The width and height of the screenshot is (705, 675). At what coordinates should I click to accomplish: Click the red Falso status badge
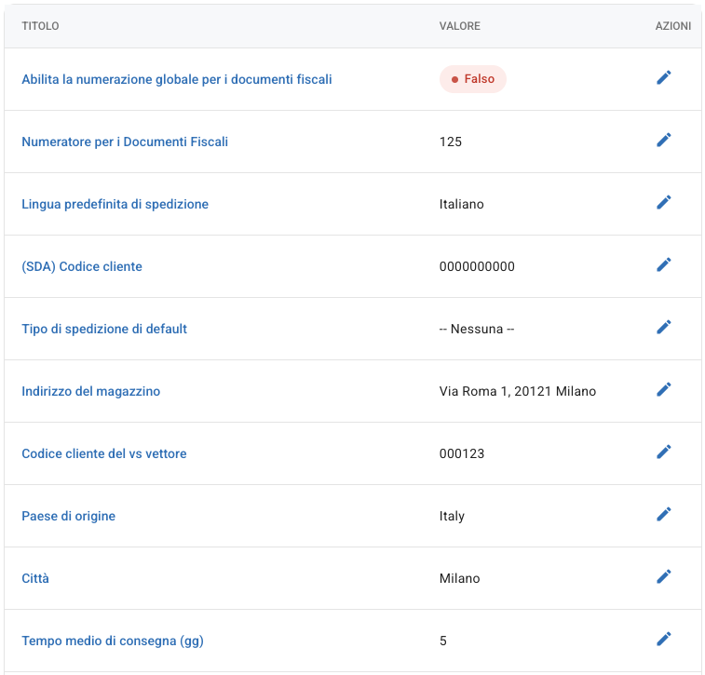[472, 79]
